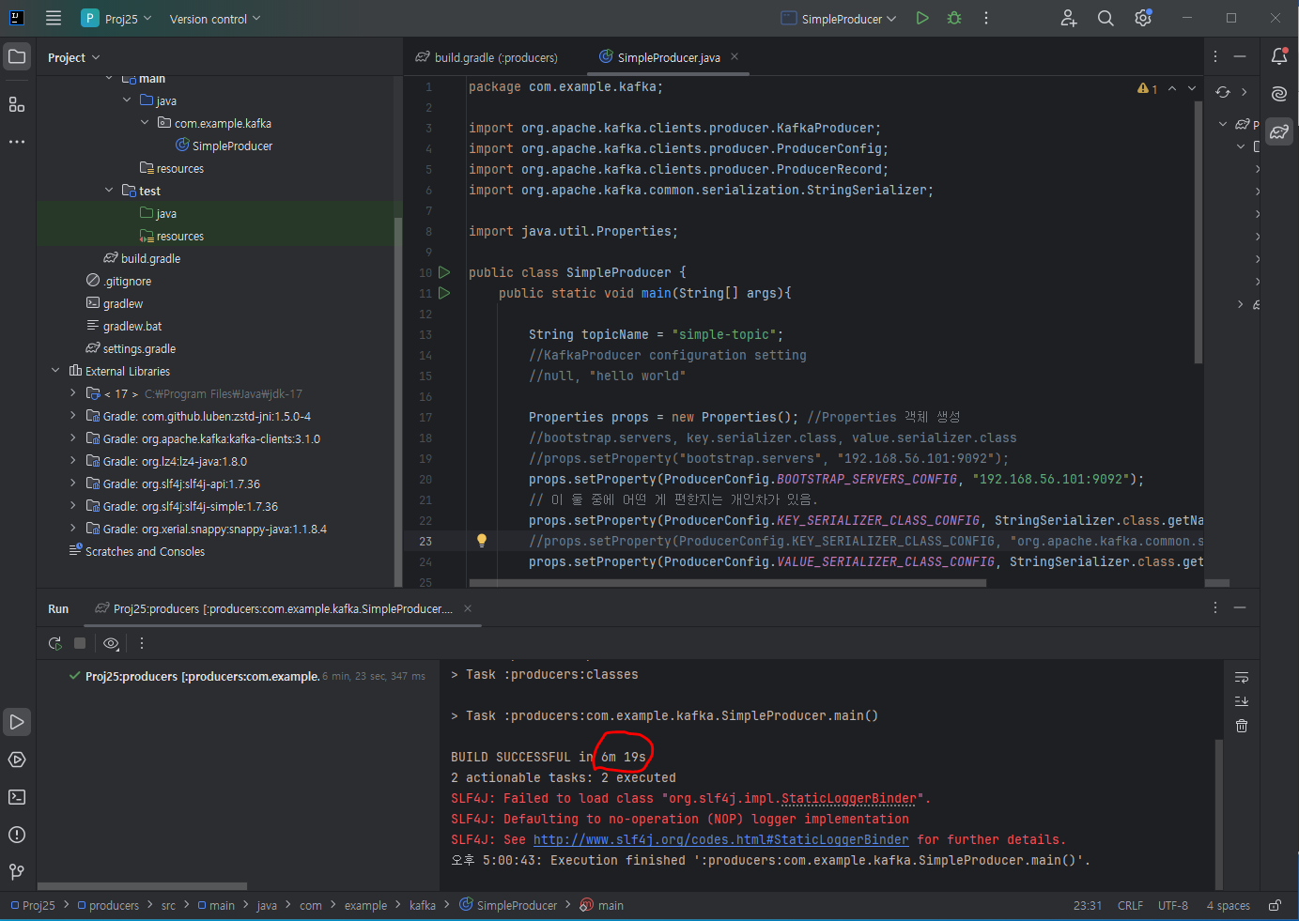Click CRLF line separator in status bar
1299x921 pixels.
1130,905
